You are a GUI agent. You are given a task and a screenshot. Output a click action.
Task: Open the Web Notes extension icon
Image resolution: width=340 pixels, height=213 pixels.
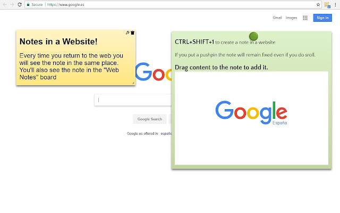[x=327, y=5]
